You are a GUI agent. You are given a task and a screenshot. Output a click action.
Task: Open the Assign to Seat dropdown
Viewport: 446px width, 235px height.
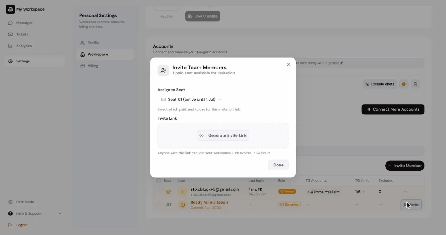click(x=192, y=100)
